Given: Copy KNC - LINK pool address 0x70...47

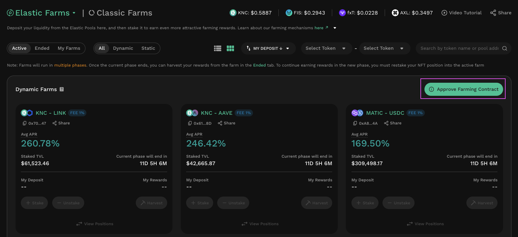Looking at the screenshot, I should (x=25, y=123).
